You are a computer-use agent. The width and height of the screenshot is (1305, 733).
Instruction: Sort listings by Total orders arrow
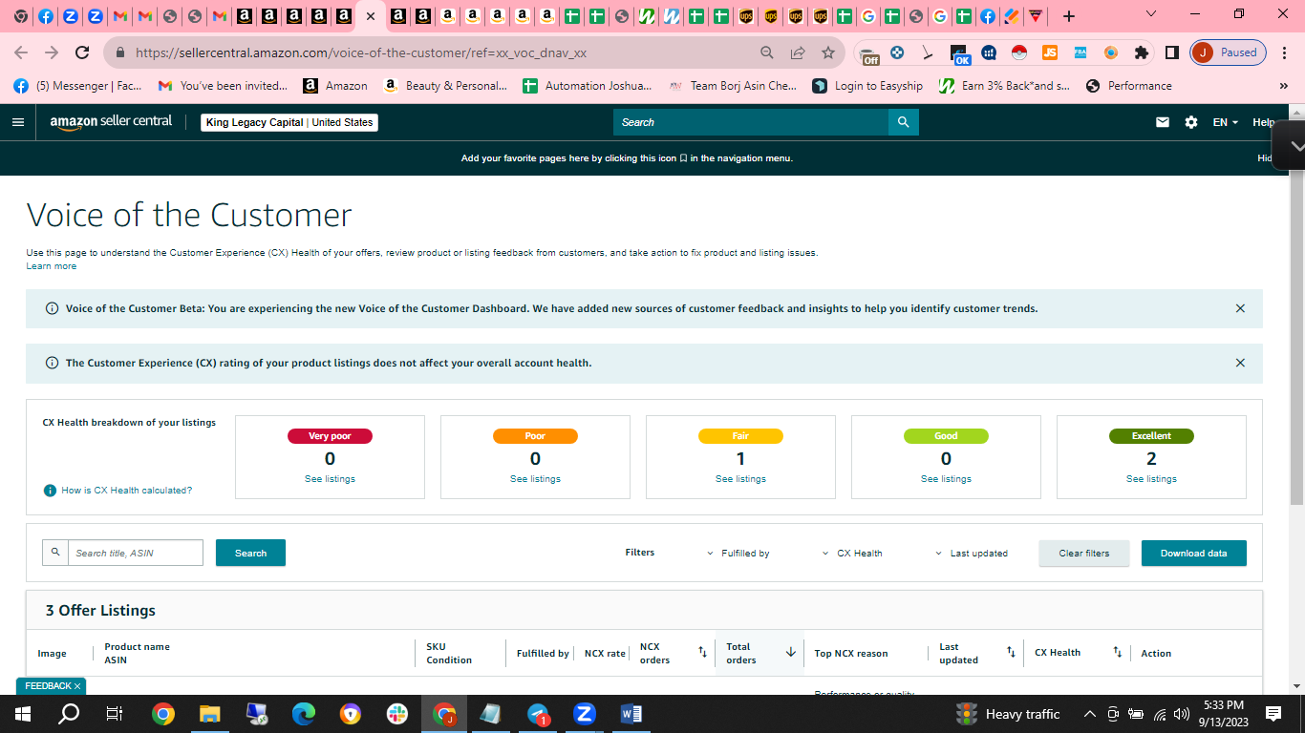pyautogui.click(x=791, y=653)
